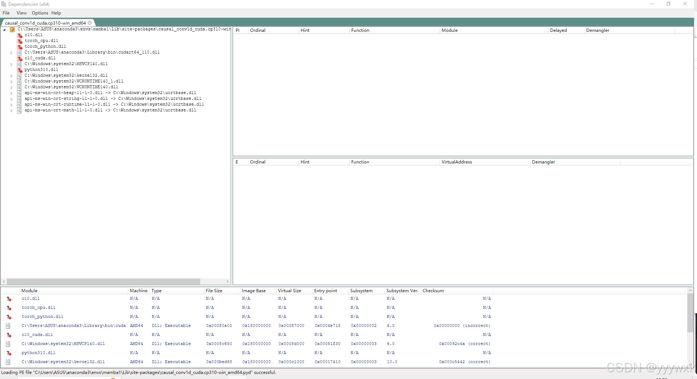
Task: Sort module list by Checksum column
Action: [x=457, y=291]
